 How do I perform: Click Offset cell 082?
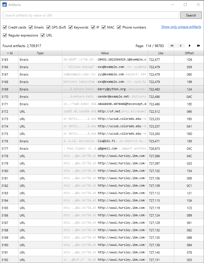(x=189, y=230)
